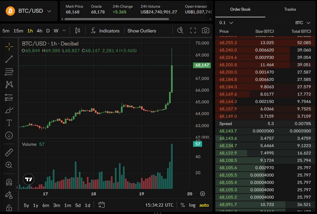Toggle log scale on price axis
Image resolution: width=317 pixels, height=214 pixels.
(192, 205)
